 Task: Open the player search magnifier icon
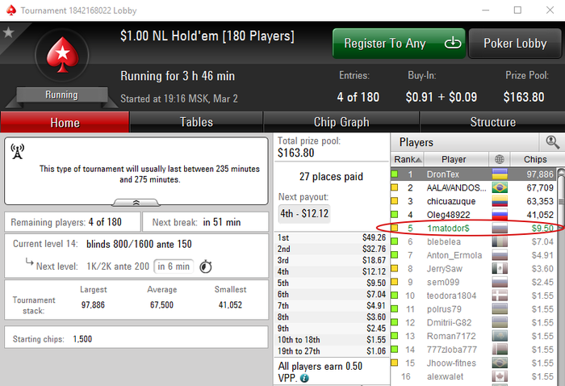pos(552,142)
